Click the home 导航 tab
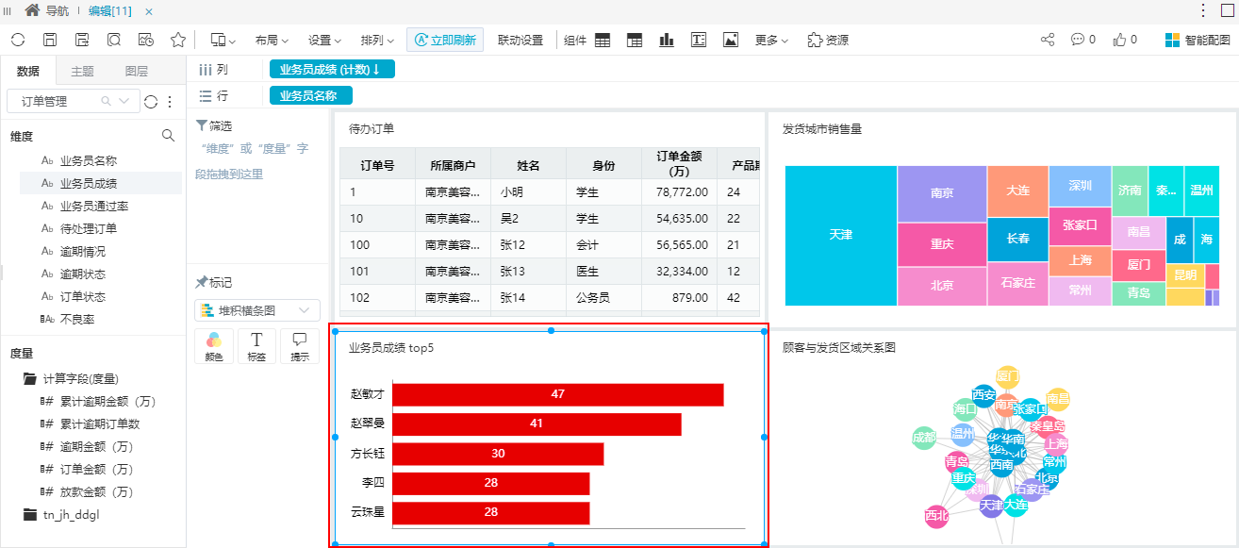1239x548 pixels. tap(47, 10)
